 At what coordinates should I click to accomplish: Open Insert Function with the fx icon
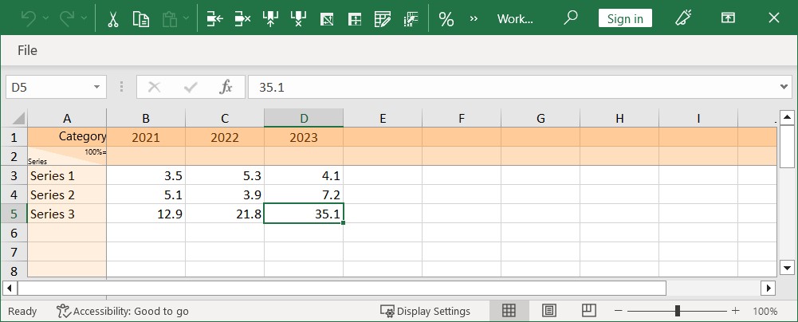(x=226, y=88)
